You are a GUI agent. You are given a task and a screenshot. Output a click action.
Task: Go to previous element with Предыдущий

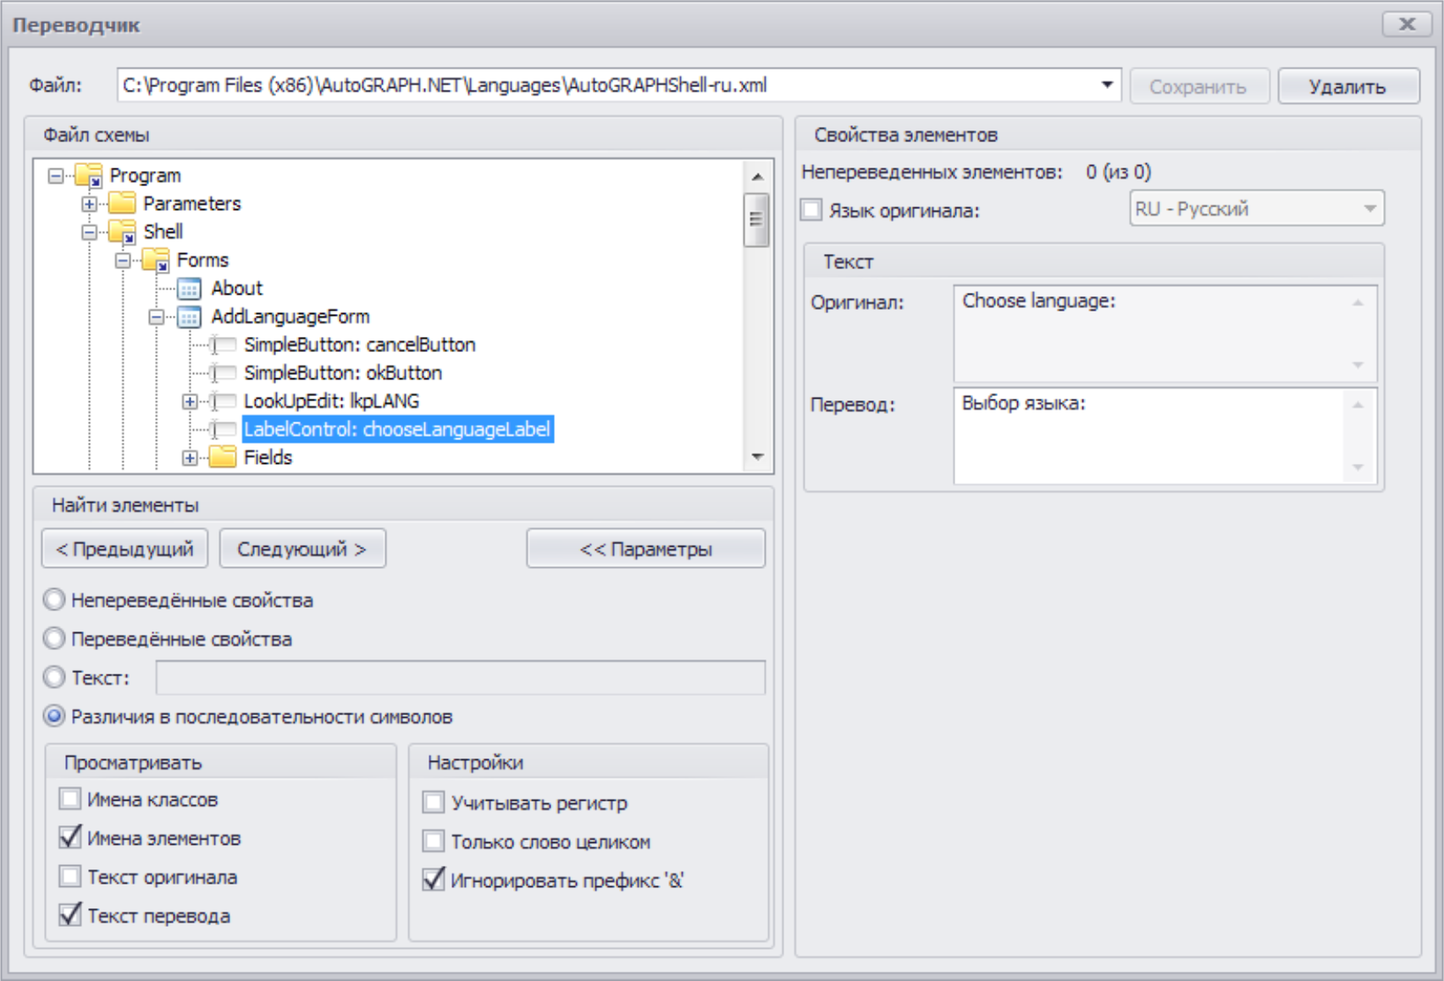(x=125, y=548)
